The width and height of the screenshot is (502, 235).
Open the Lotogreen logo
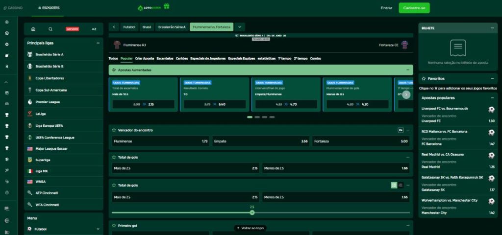[149, 8]
